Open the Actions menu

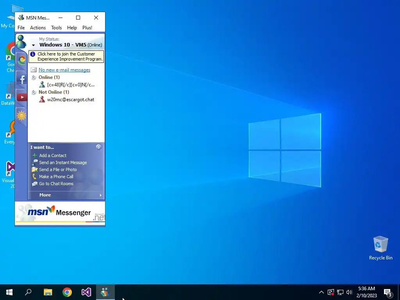pos(38,28)
